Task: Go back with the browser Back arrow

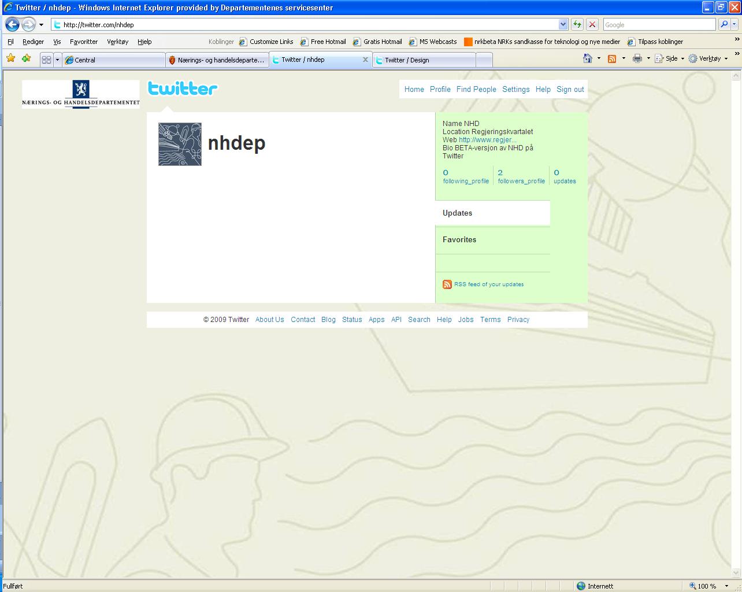Action: (x=12, y=25)
